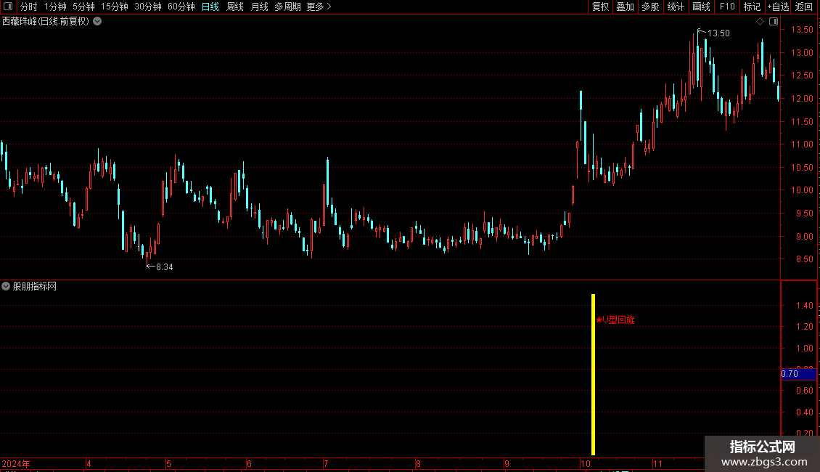
Task: Switch to 周线 weekly chart
Action: pyautogui.click(x=235, y=7)
